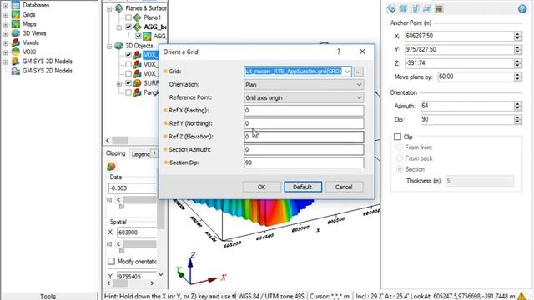Click the Planes & Surfaces group icon

118,8
